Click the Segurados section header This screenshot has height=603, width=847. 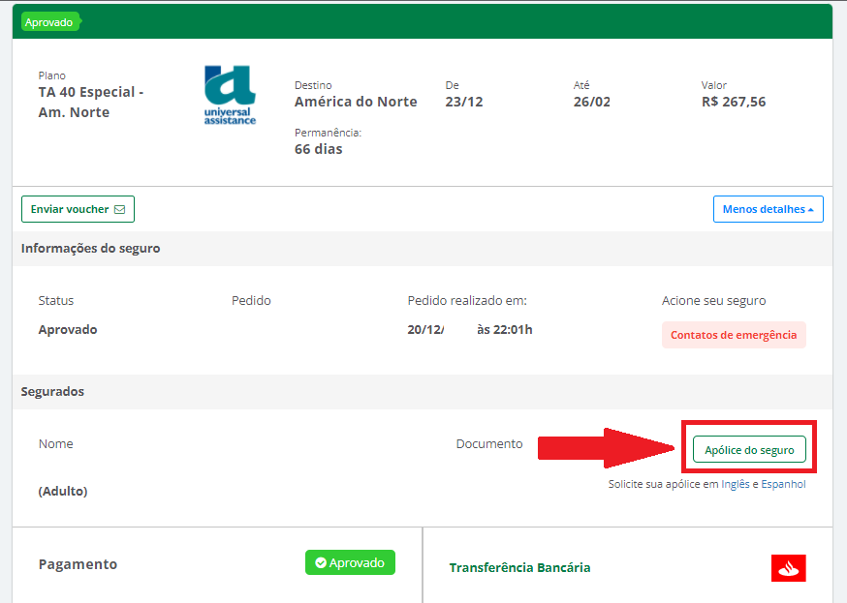(x=52, y=392)
